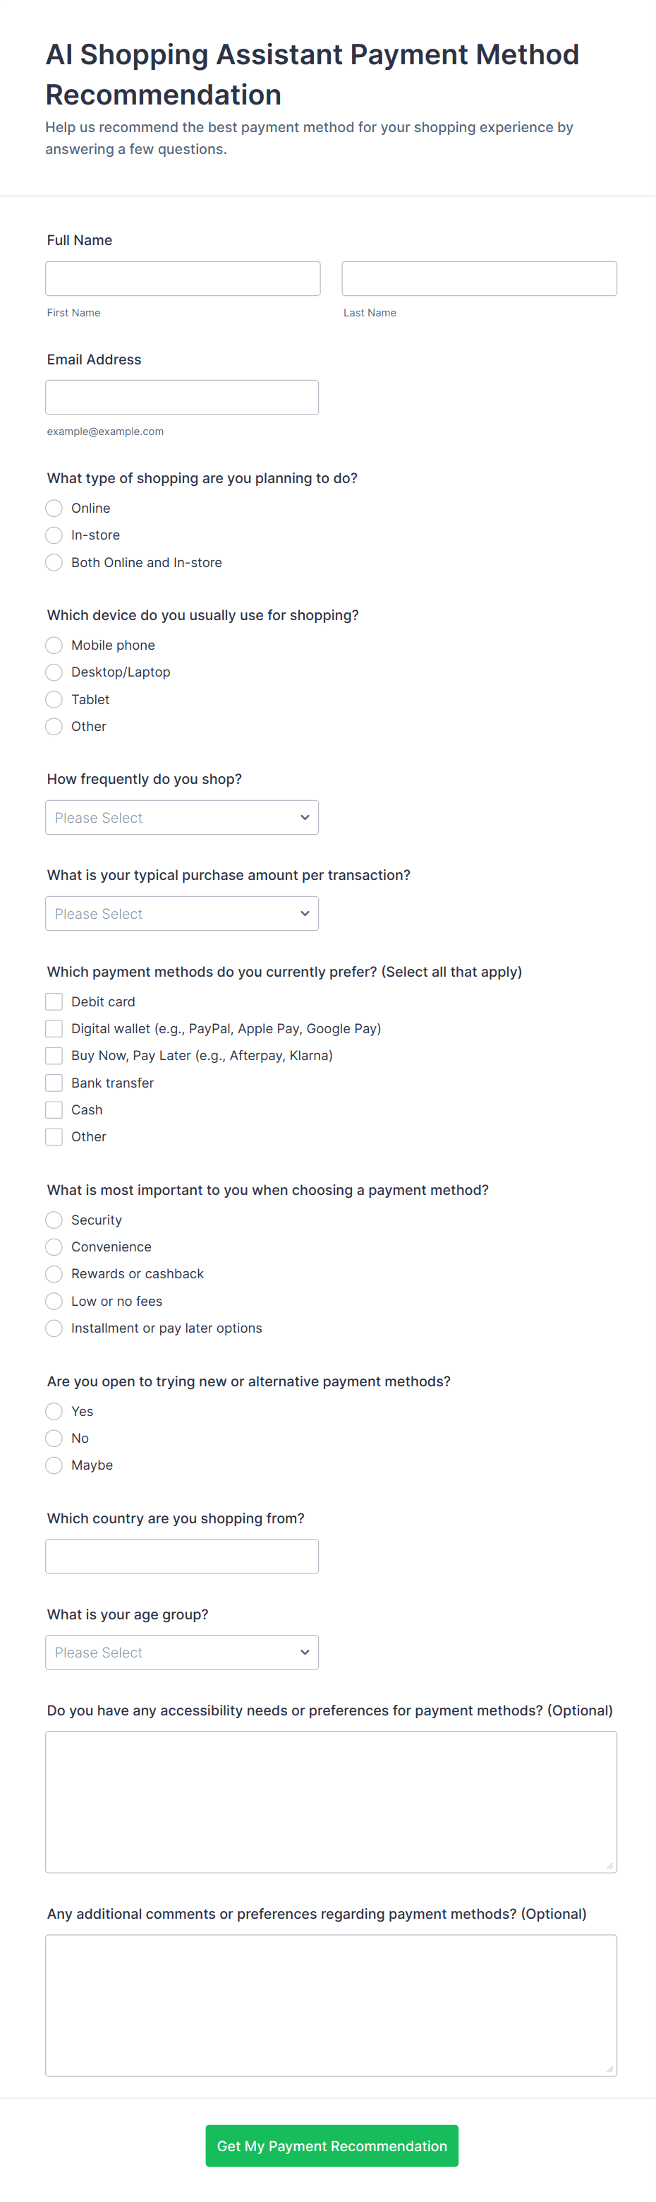Viewport: 656px width, 2202px height.
Task: Click the accessibility needs text area
Action: [332, 1802]
